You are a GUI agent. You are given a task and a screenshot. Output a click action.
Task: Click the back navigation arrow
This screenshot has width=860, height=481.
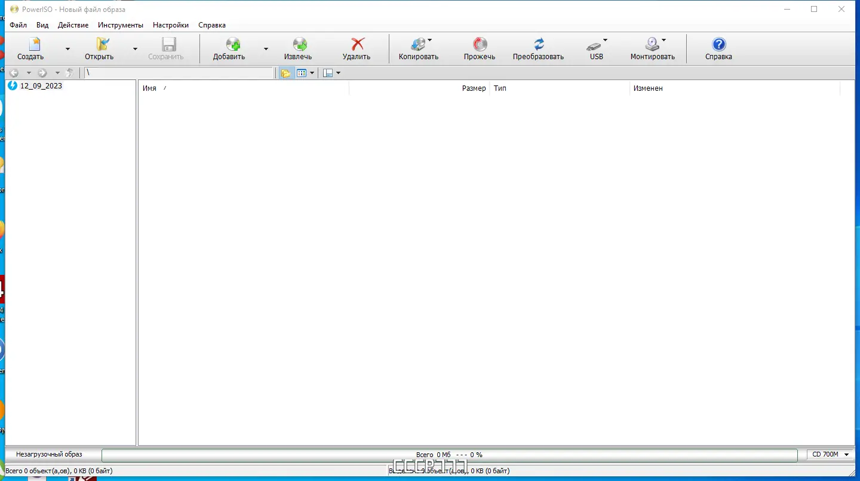14,73
